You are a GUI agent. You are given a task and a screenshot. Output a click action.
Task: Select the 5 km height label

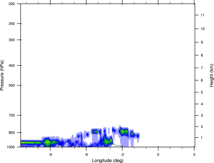pyautogui.click(x=202, y=93)
